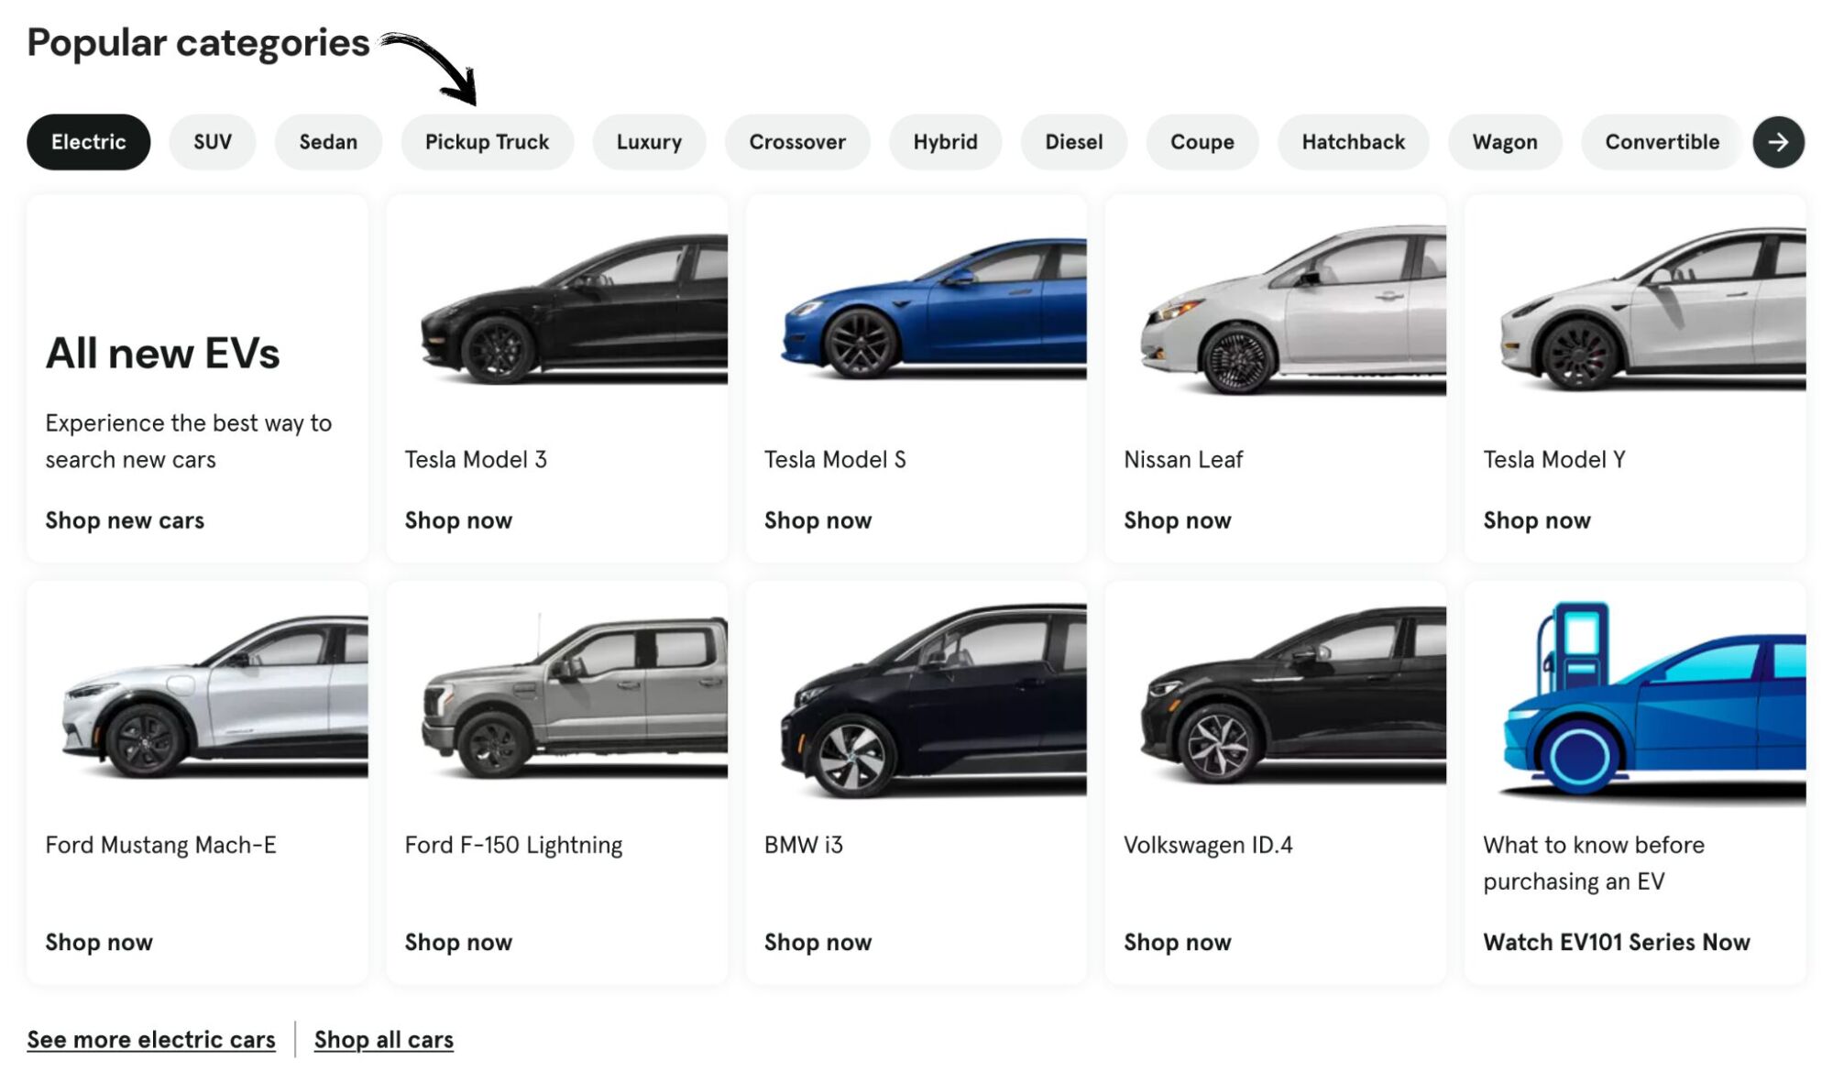This screenshot has width=1833, height=1072.
Task: Open the Shop all cars link
Action: click(x=384, y=1040)
